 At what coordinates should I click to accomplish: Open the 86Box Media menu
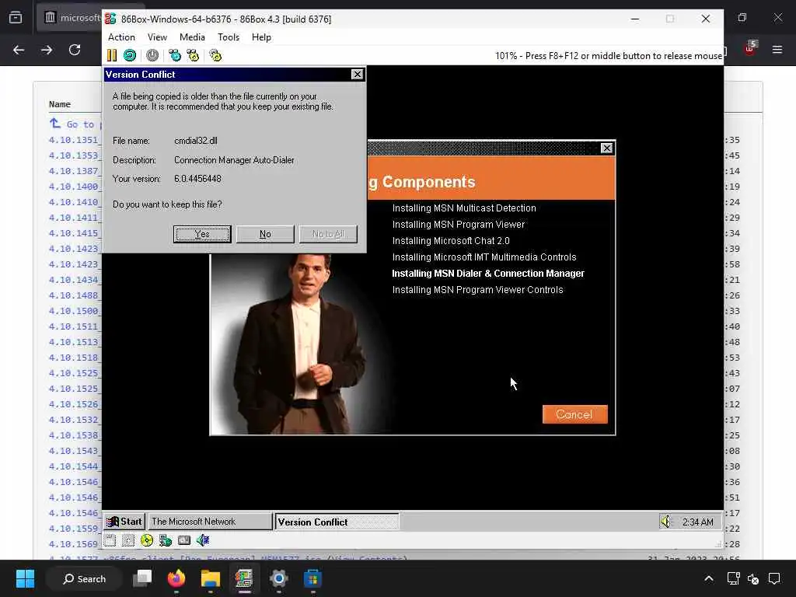192,37
